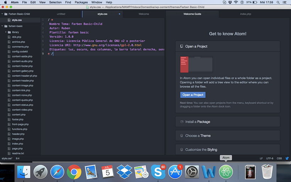Open the Wi-Fi menu bar icon

coord(236,2)
